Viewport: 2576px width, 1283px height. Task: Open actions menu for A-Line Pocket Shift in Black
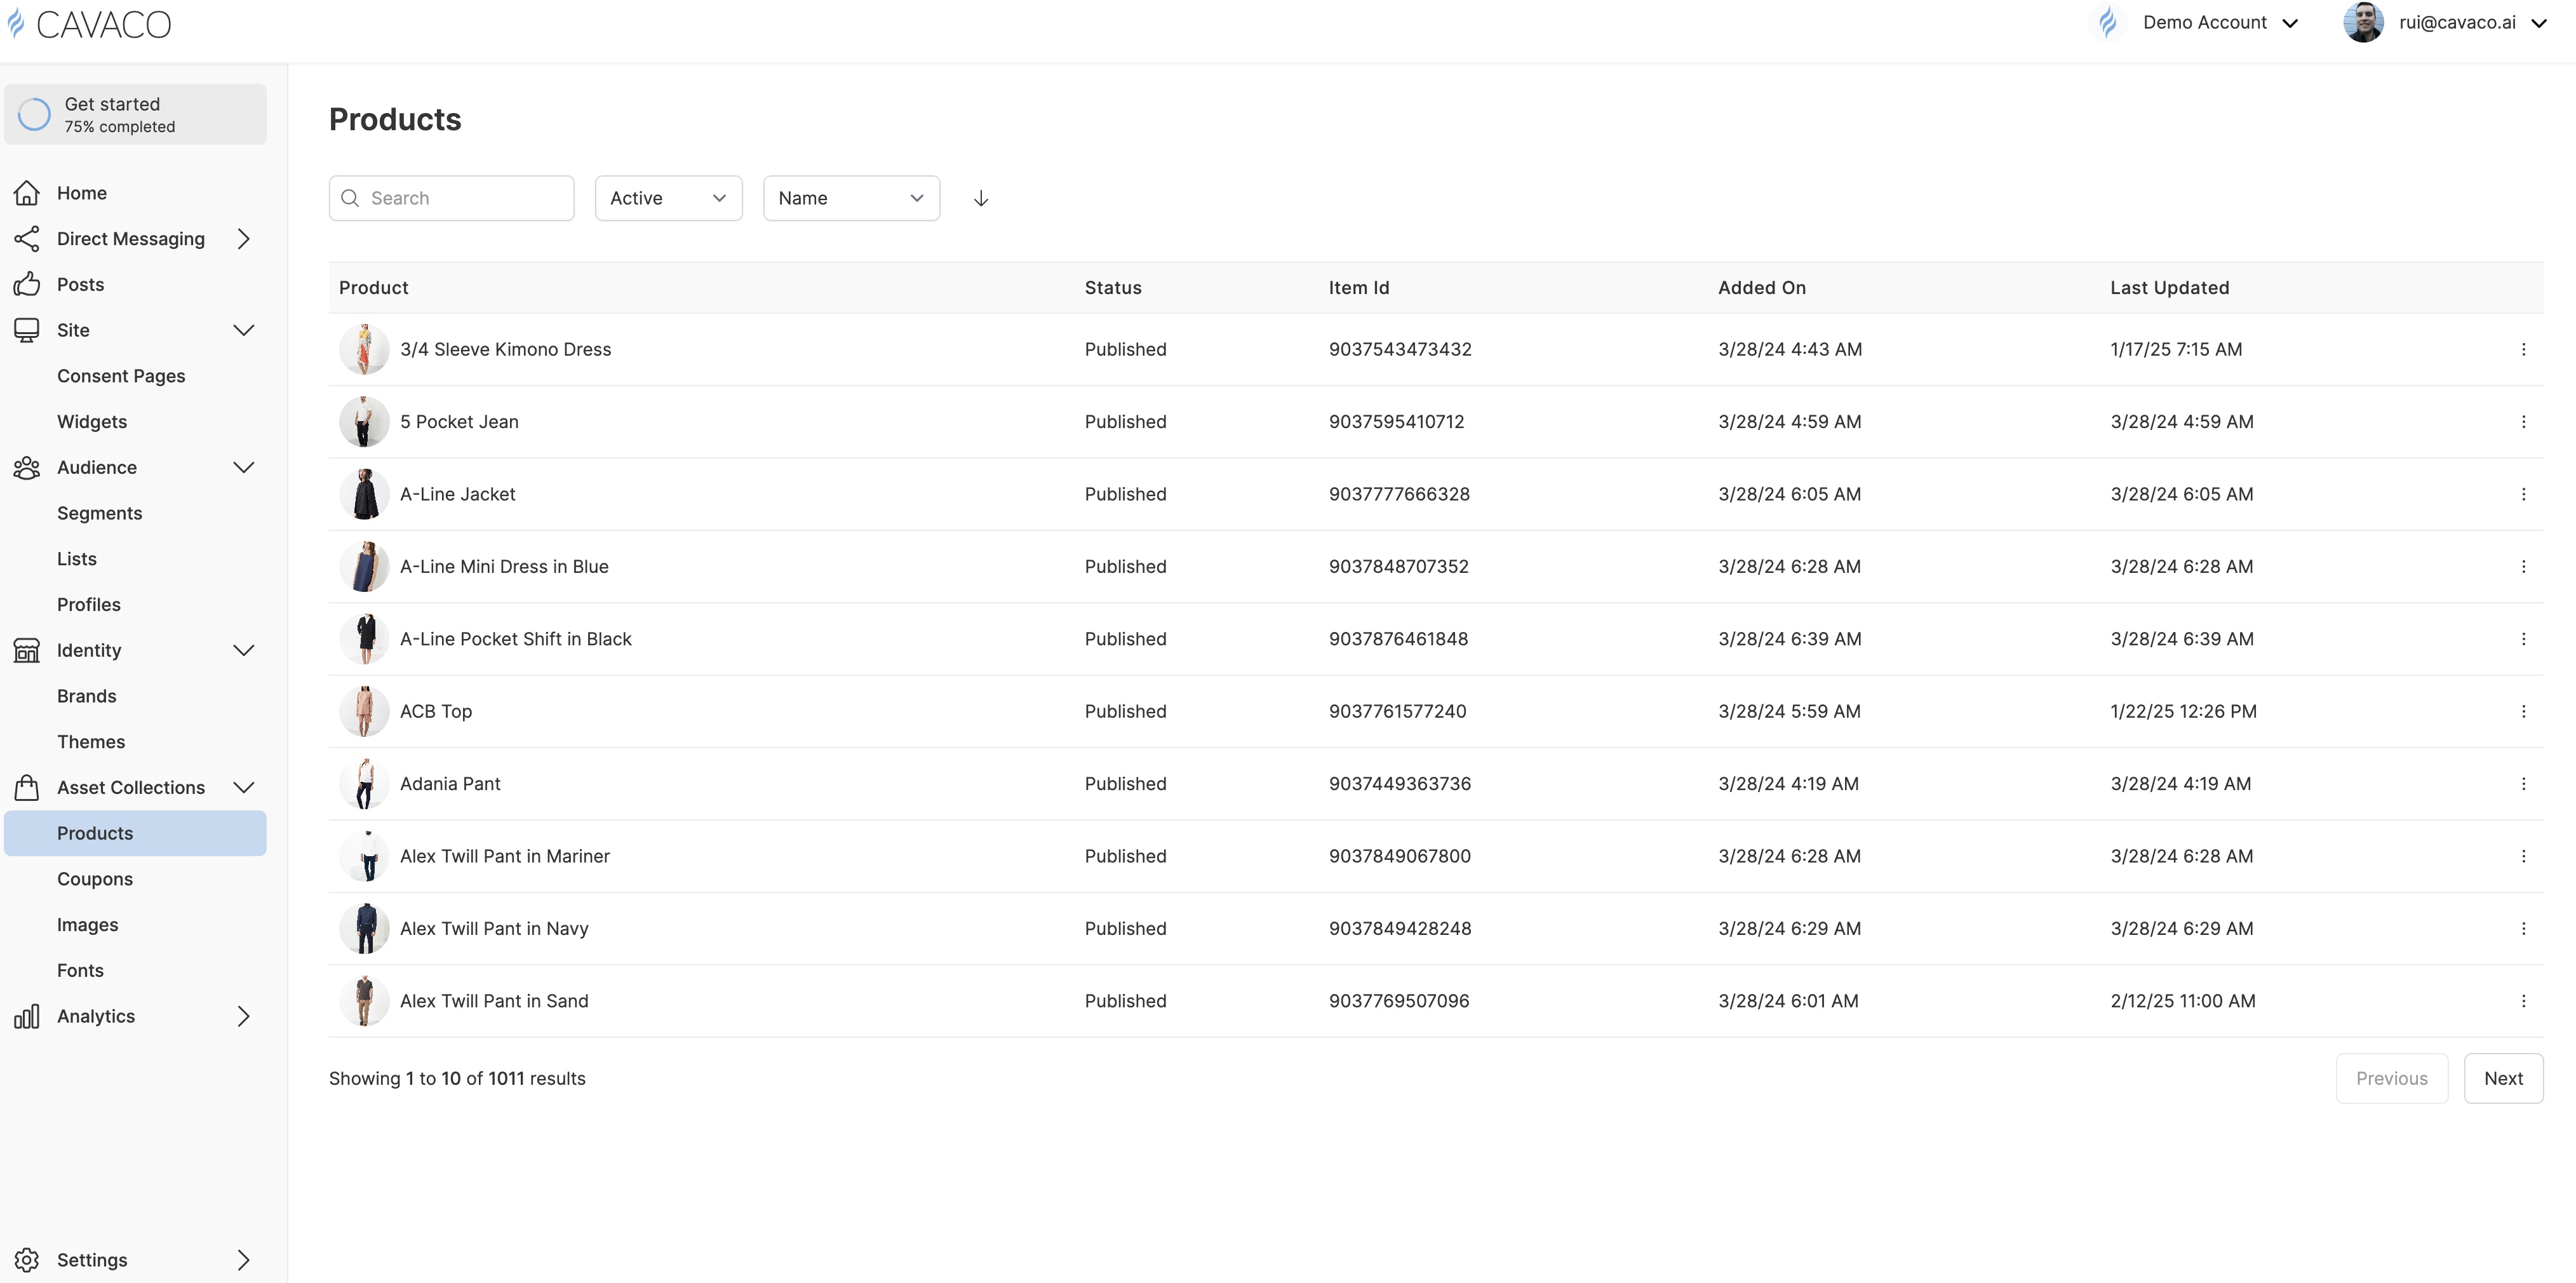[x=2523, y=639]
